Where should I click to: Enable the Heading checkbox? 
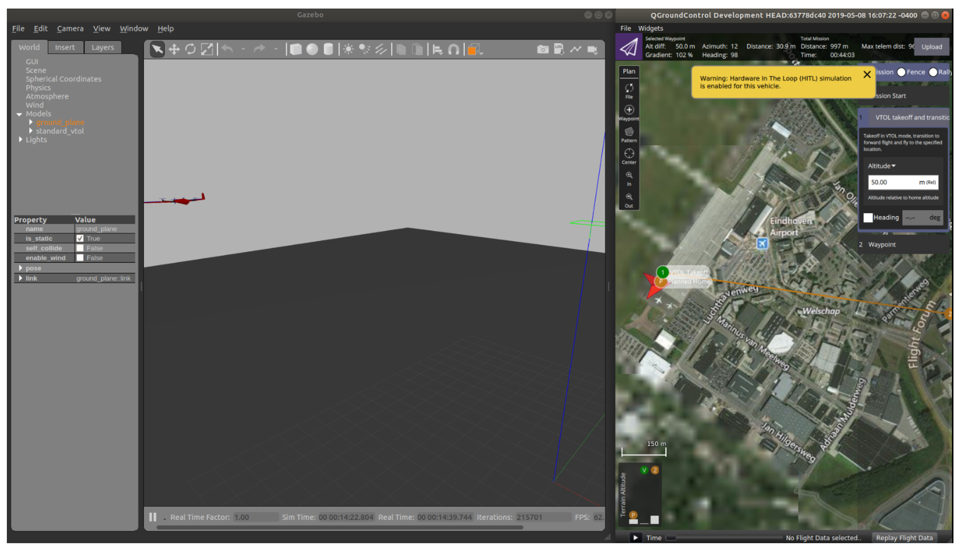pyautogui.click(x=868, y=218)
